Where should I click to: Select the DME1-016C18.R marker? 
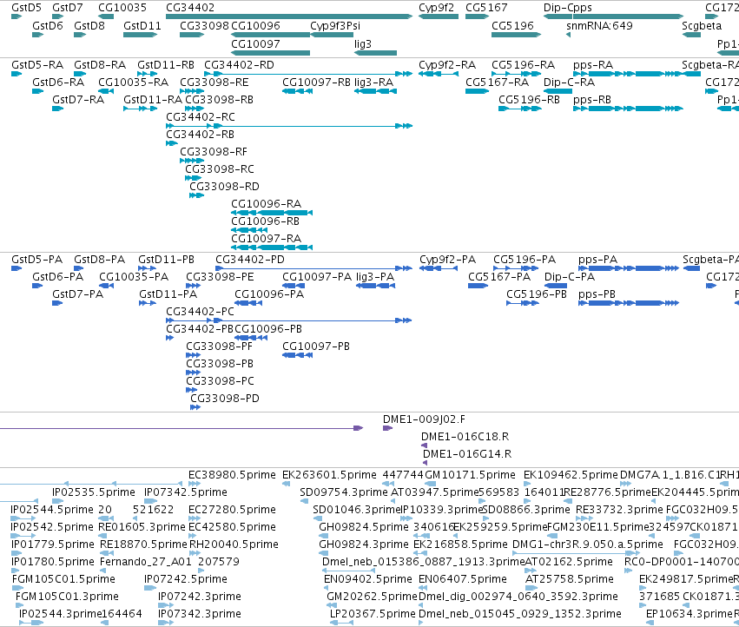[x=424, y=445]
